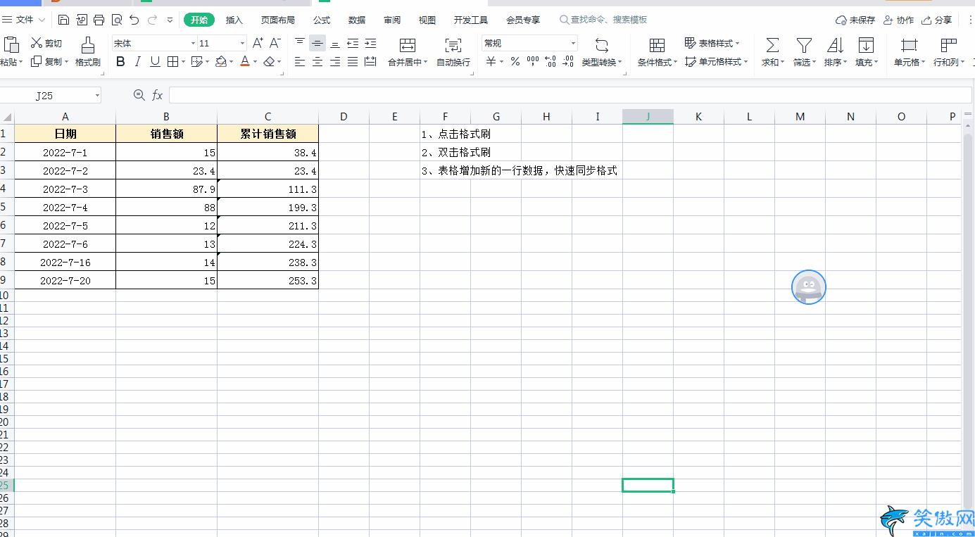Toggle center horizontal alignment
975x537 pixels.
tap(317, 62)
